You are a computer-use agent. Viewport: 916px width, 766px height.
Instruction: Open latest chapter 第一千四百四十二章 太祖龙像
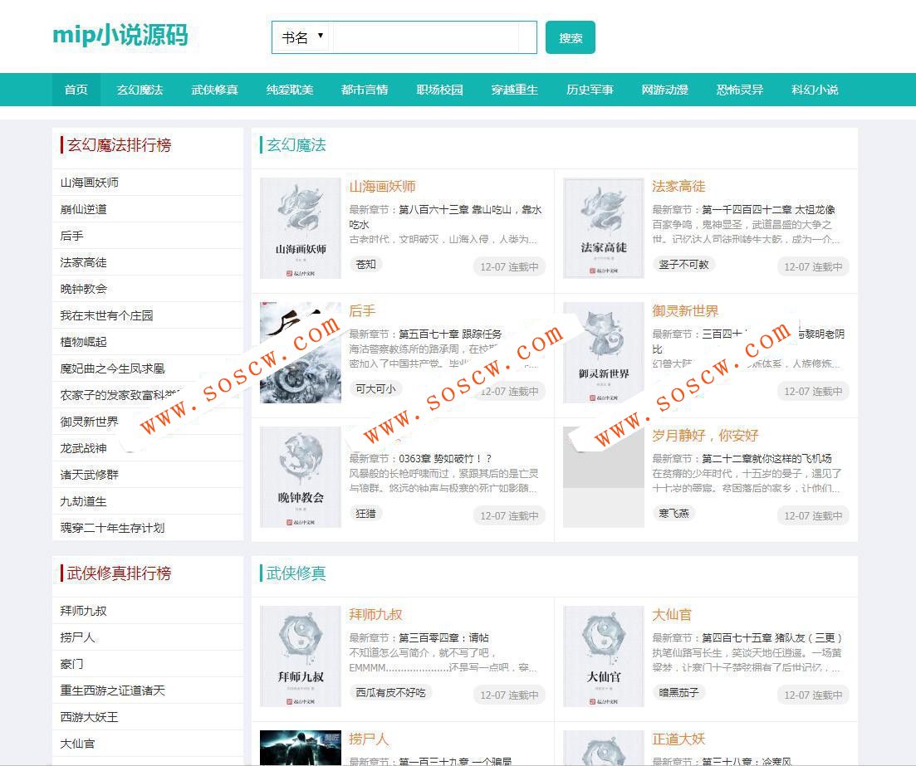(x=769, y=210)
